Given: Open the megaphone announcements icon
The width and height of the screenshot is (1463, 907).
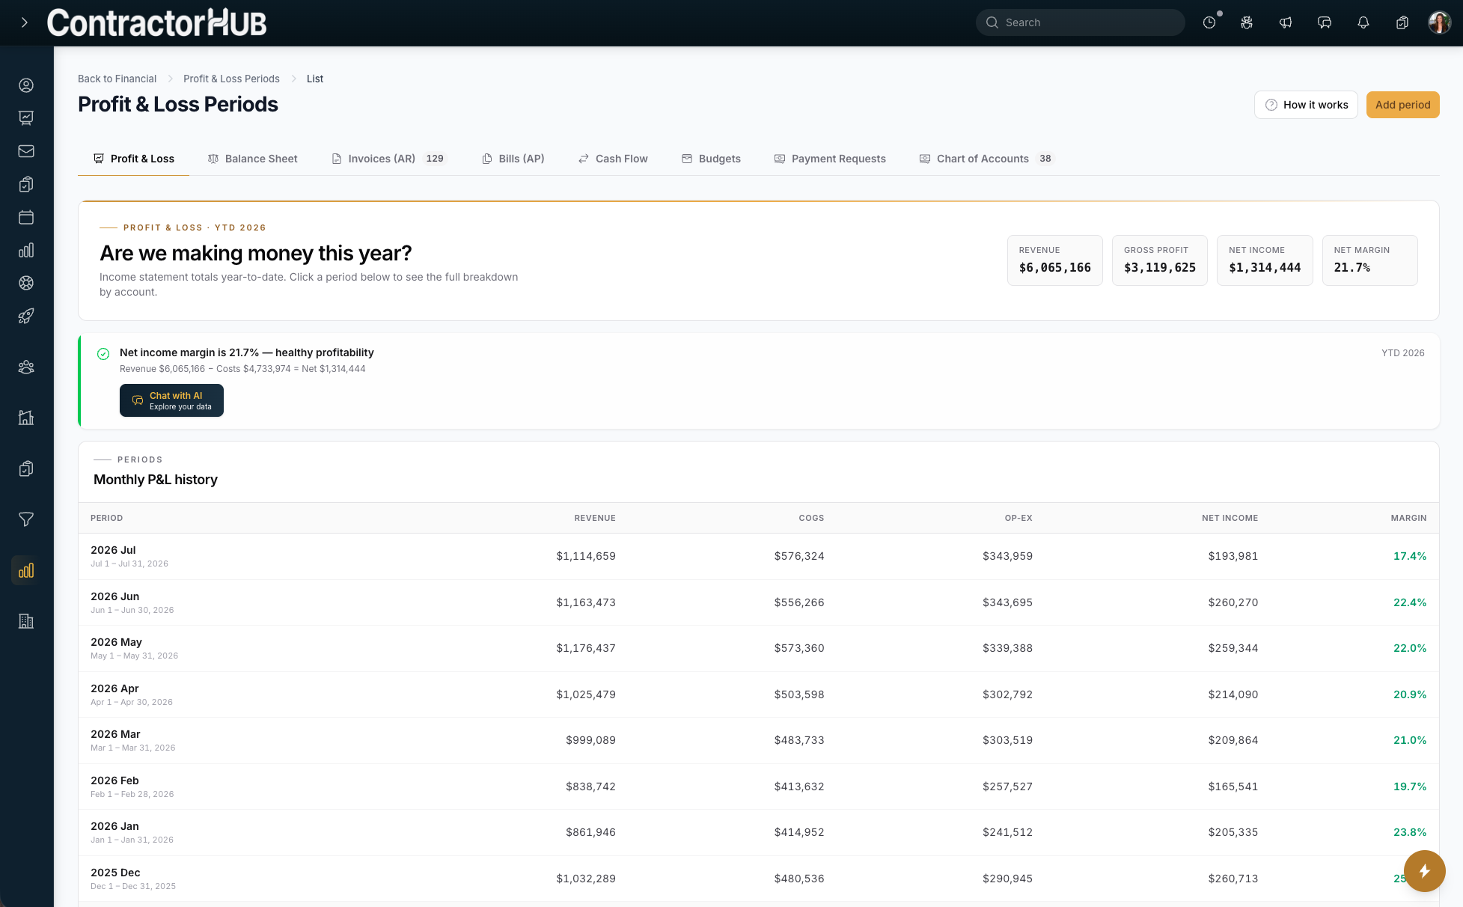Looking at the screenshot, I should click(x=1286, y=22).
